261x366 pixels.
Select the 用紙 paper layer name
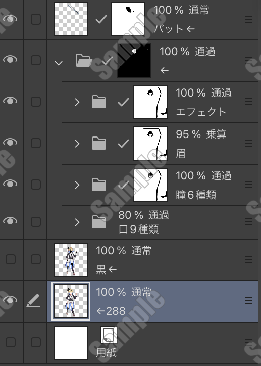coord(106,352)
